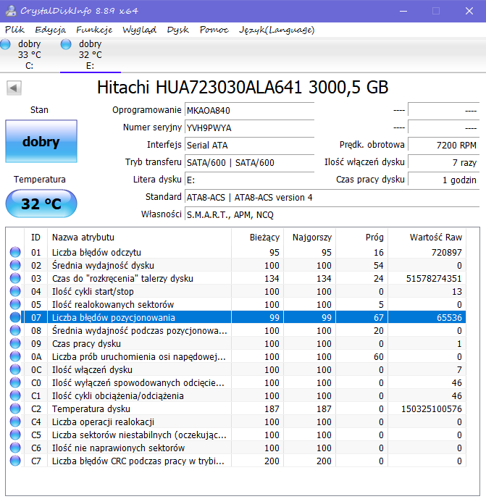Click the 'Bieżący' column header
Image resolution: width=486 pixels, height=499 pixels.
click(x=257, y=237)
